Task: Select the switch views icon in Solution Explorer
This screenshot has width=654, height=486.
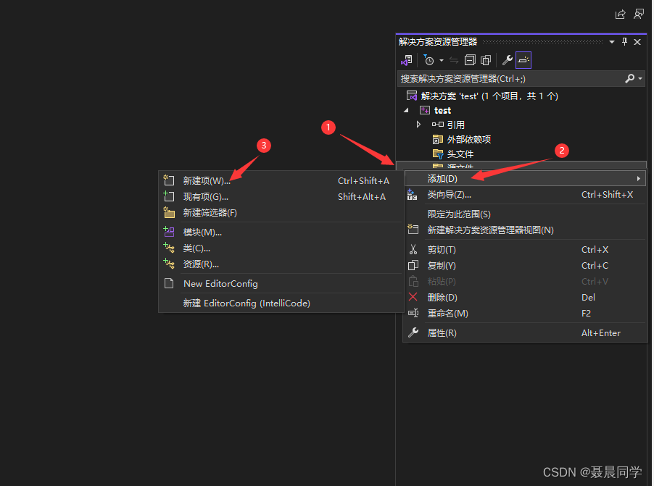Action: [x=406, y=60]
